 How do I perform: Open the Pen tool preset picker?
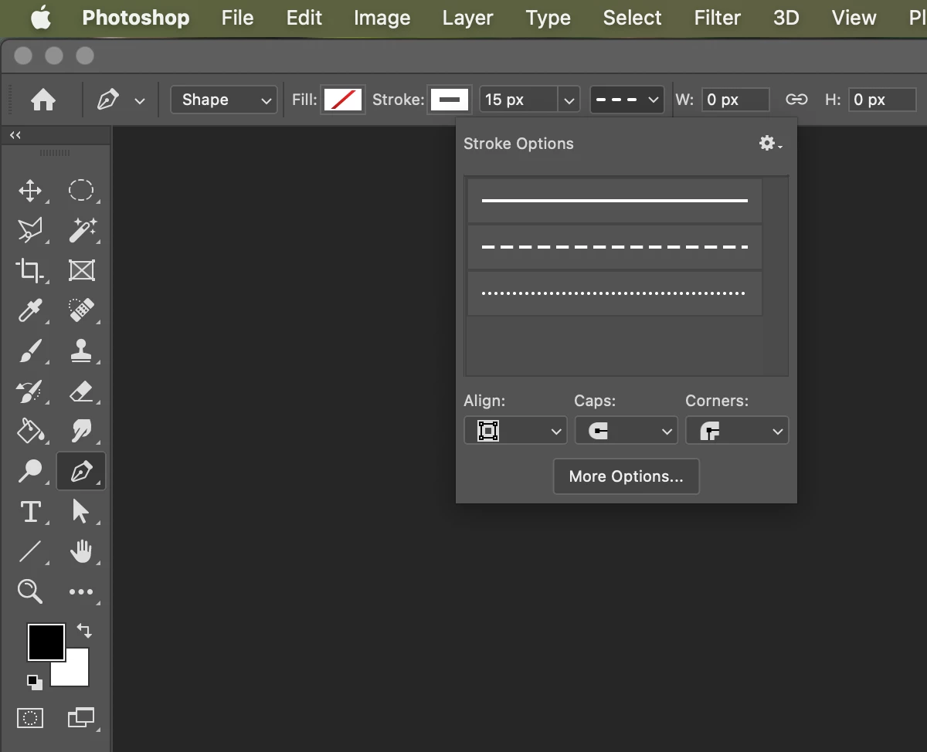[140, 100]
